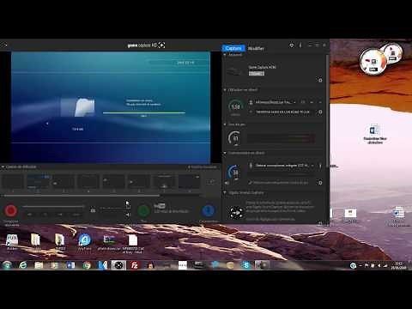The image size is (412, 309).
Task: Open the microphone input device dropdown
Action: [282, 166]
